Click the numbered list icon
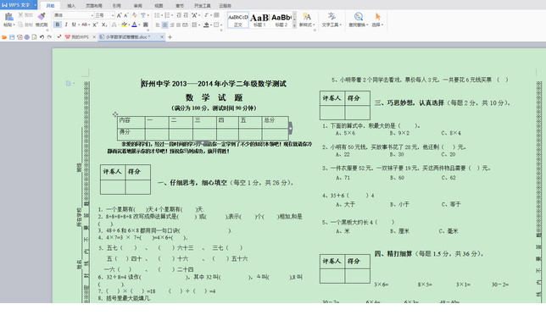 (167, 15)
